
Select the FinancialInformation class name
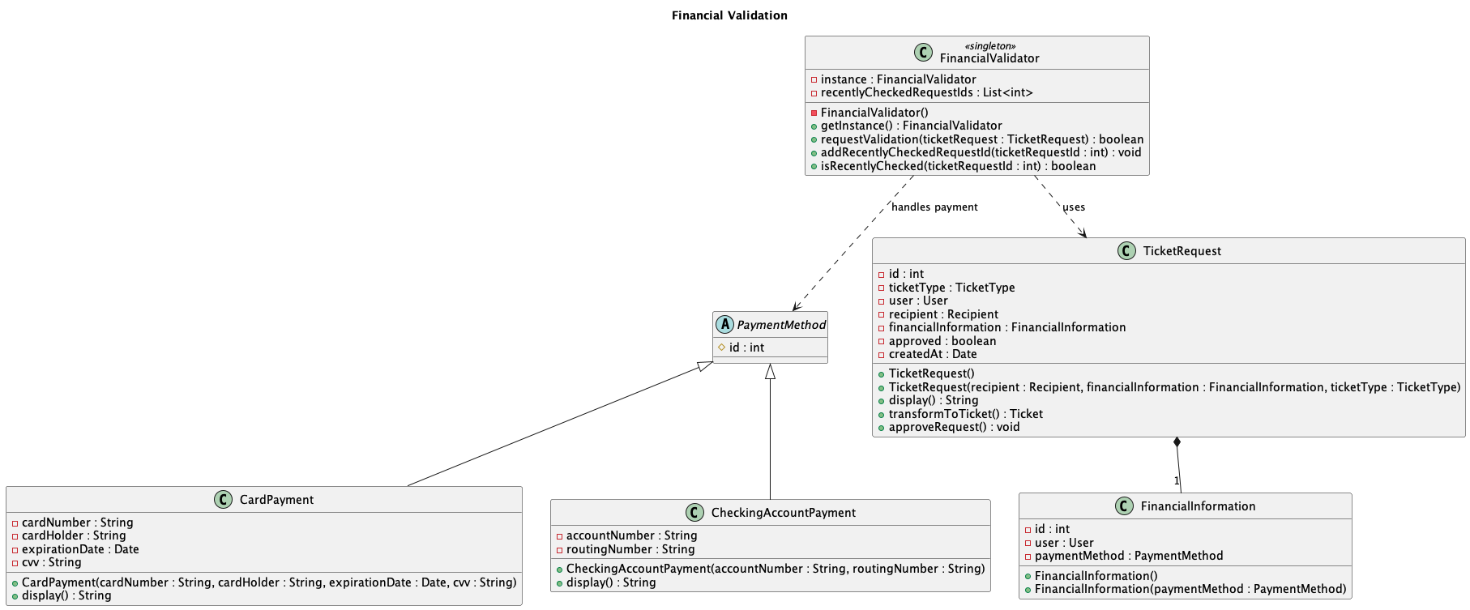click(x=1198, y=506)
